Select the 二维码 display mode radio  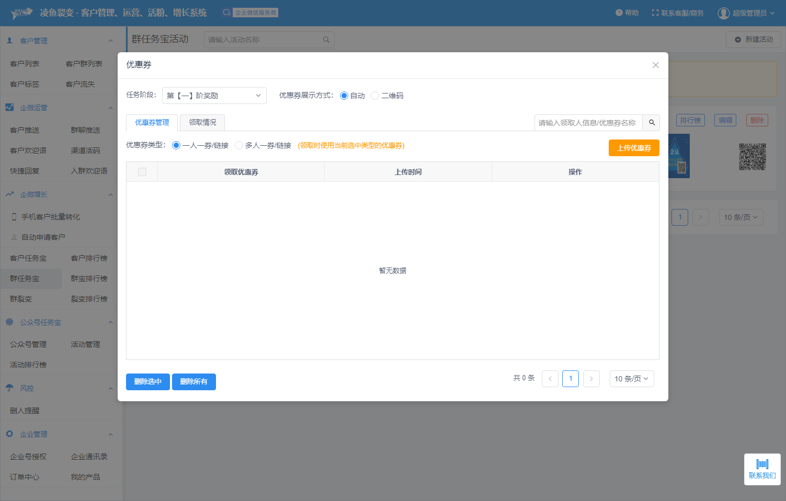(x=375, y=96)
